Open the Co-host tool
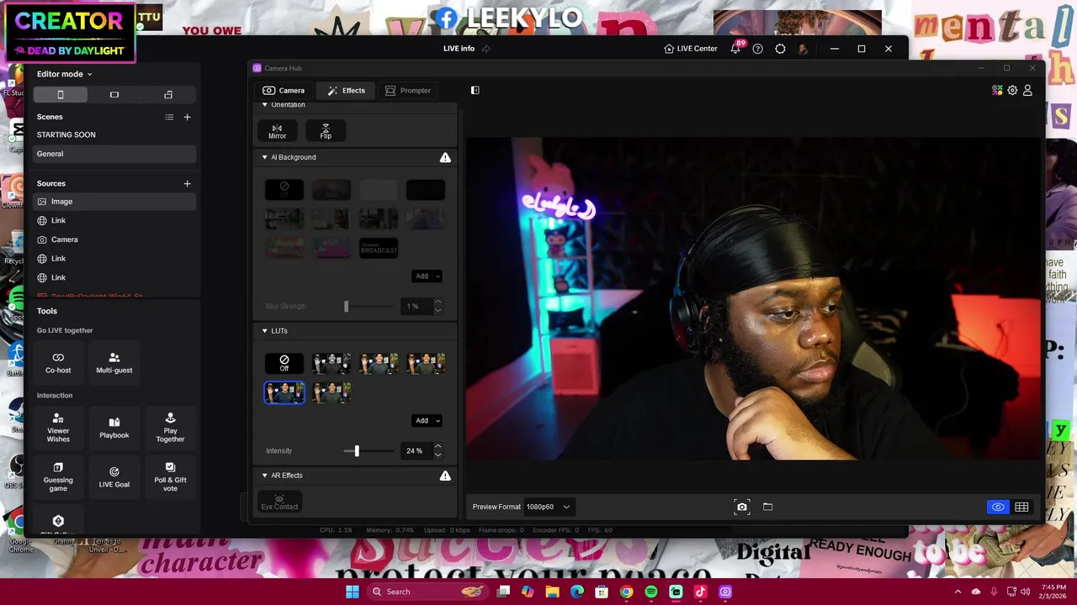Image resolution: width=1077 pixels, height=605 pixels. (x=58, y=363)
